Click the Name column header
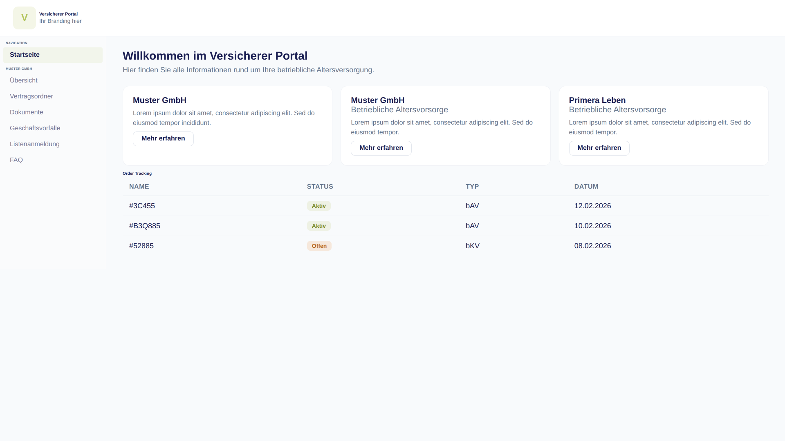 tap(139, 187)
